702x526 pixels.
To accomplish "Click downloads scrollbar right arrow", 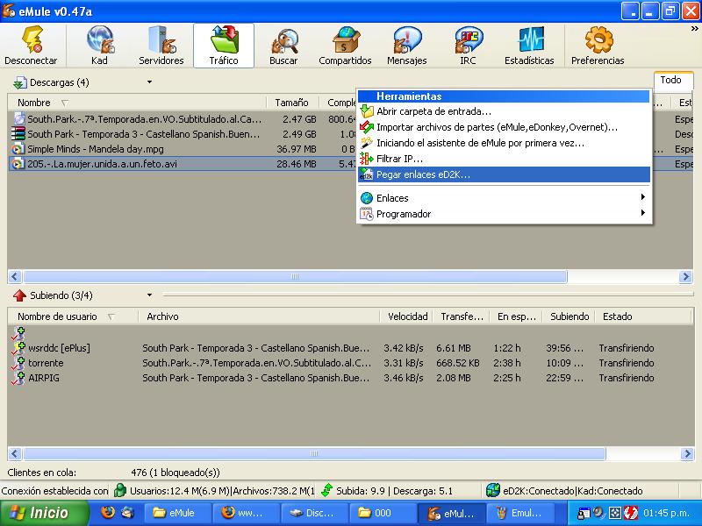I will point(685,276).
